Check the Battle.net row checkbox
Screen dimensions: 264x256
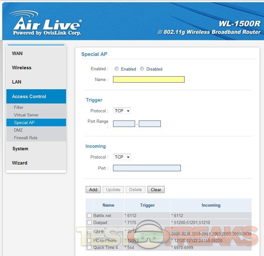pos(89,216)
